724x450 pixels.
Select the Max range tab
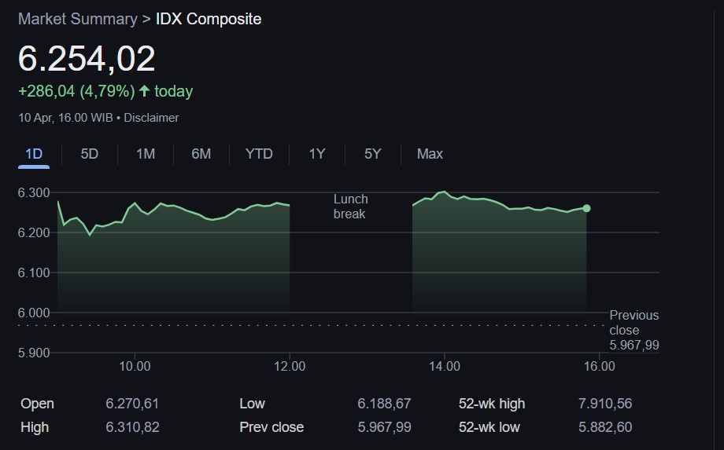click(x=430, y=154)
